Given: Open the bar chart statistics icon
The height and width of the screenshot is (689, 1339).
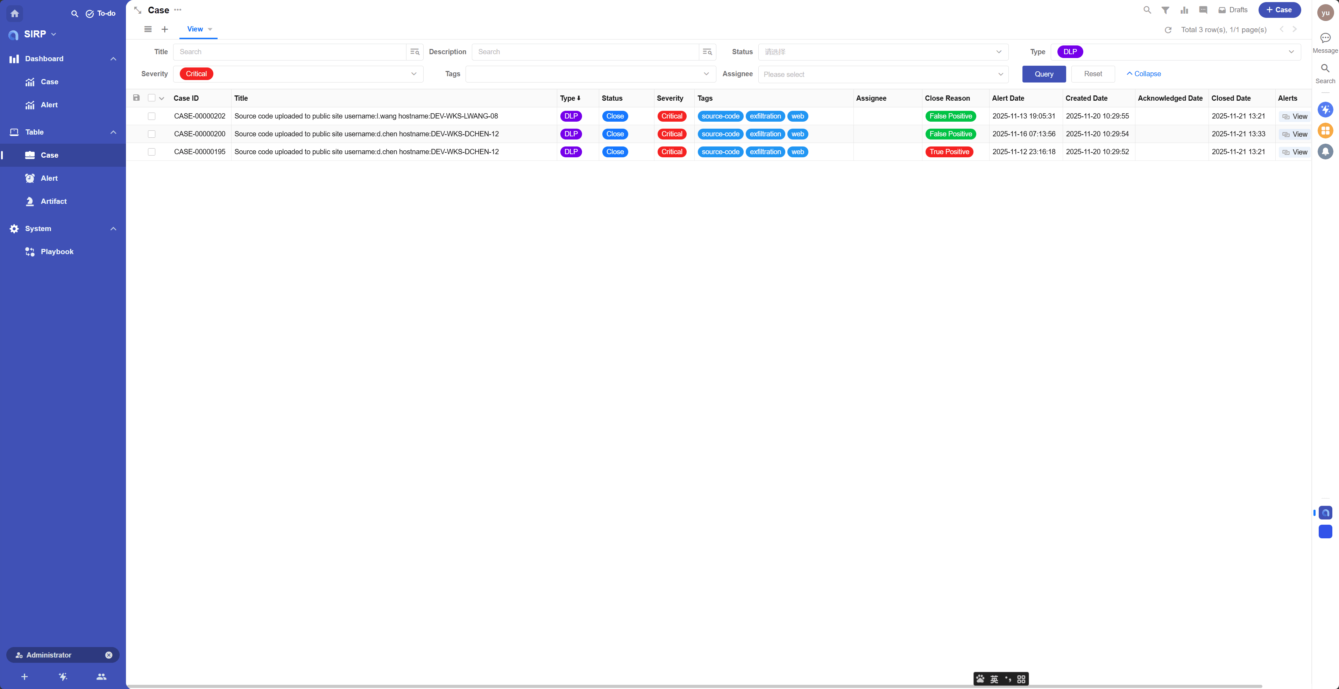Looking at the screenshot, I should [1184, 10].
